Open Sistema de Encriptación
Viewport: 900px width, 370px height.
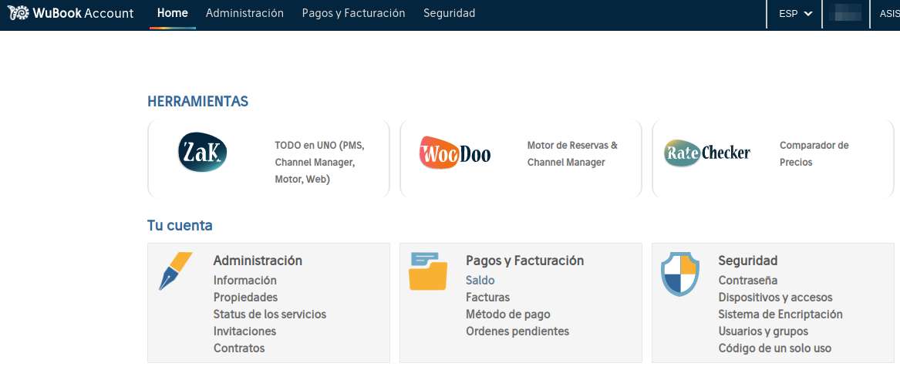[x=780, y=314]
